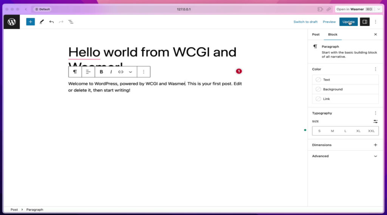Click the Undo arrow icon
The height and width of the screenshot is (215, 387).
(51, 22)
